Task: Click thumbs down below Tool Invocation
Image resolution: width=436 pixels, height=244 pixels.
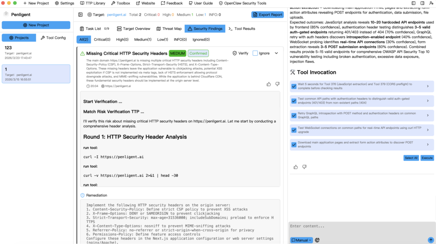Action: tap(304, 167)
